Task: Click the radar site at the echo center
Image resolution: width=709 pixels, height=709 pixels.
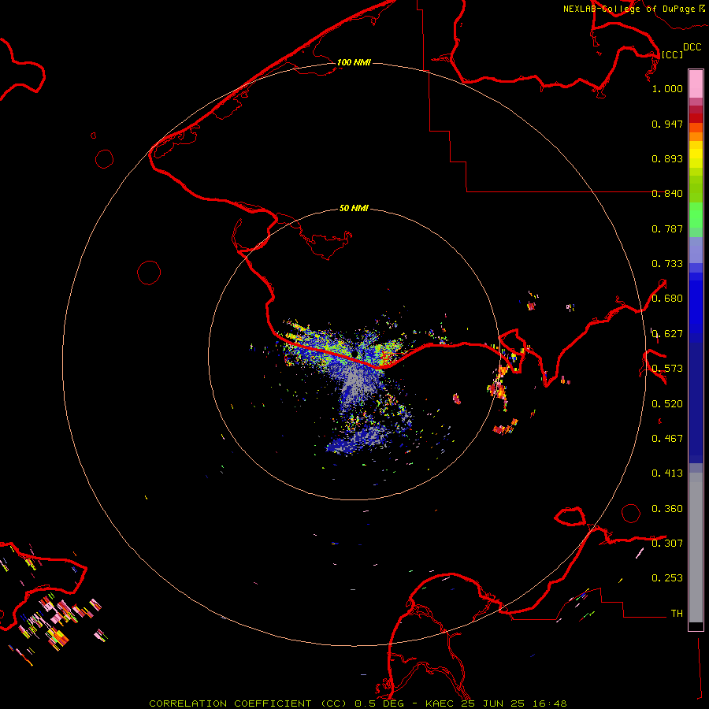Action: (354, 354)
